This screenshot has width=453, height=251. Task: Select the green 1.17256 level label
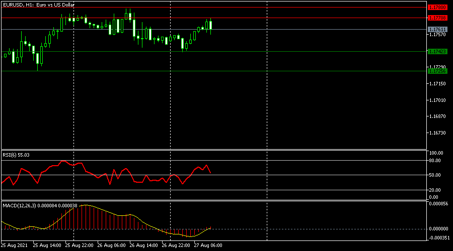coord(437,71)
